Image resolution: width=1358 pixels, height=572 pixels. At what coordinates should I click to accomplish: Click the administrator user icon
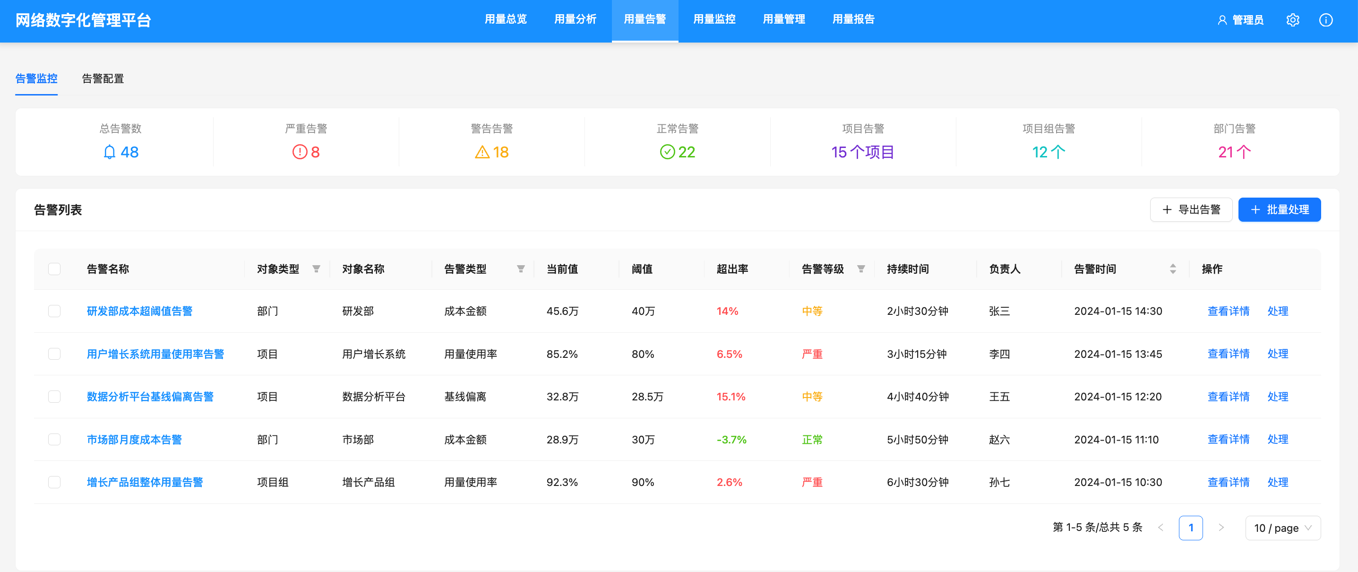pyautogui.click(x=1222, y=20)
